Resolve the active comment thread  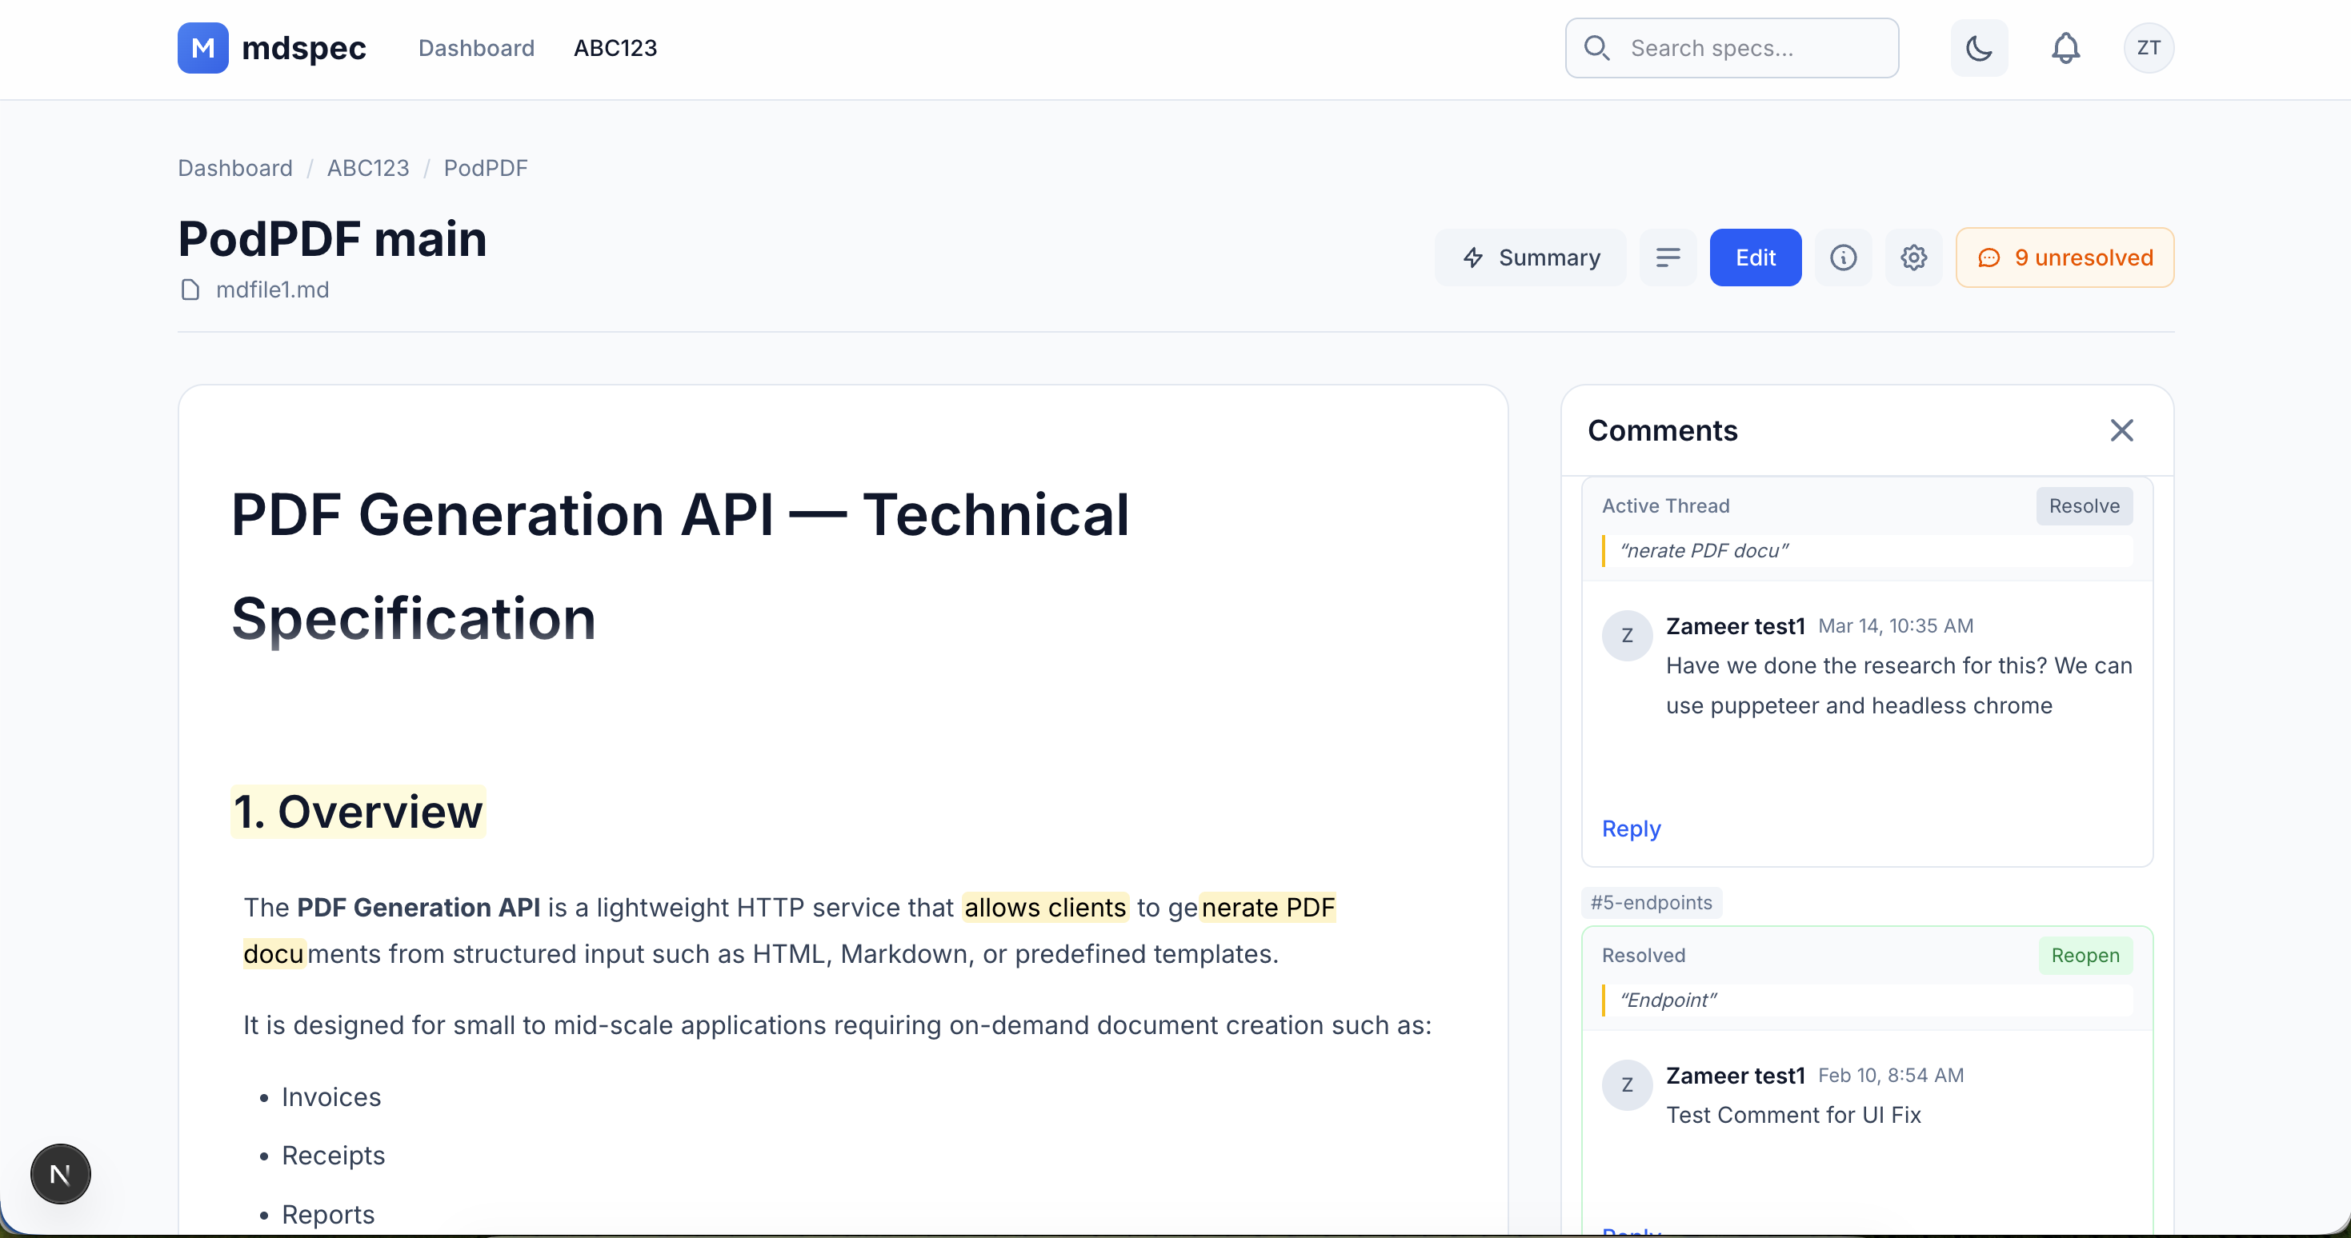pos(2084,505)
